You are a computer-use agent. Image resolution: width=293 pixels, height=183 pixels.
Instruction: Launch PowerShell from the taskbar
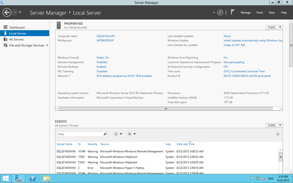pyautogui.click(x=33, y=179)
